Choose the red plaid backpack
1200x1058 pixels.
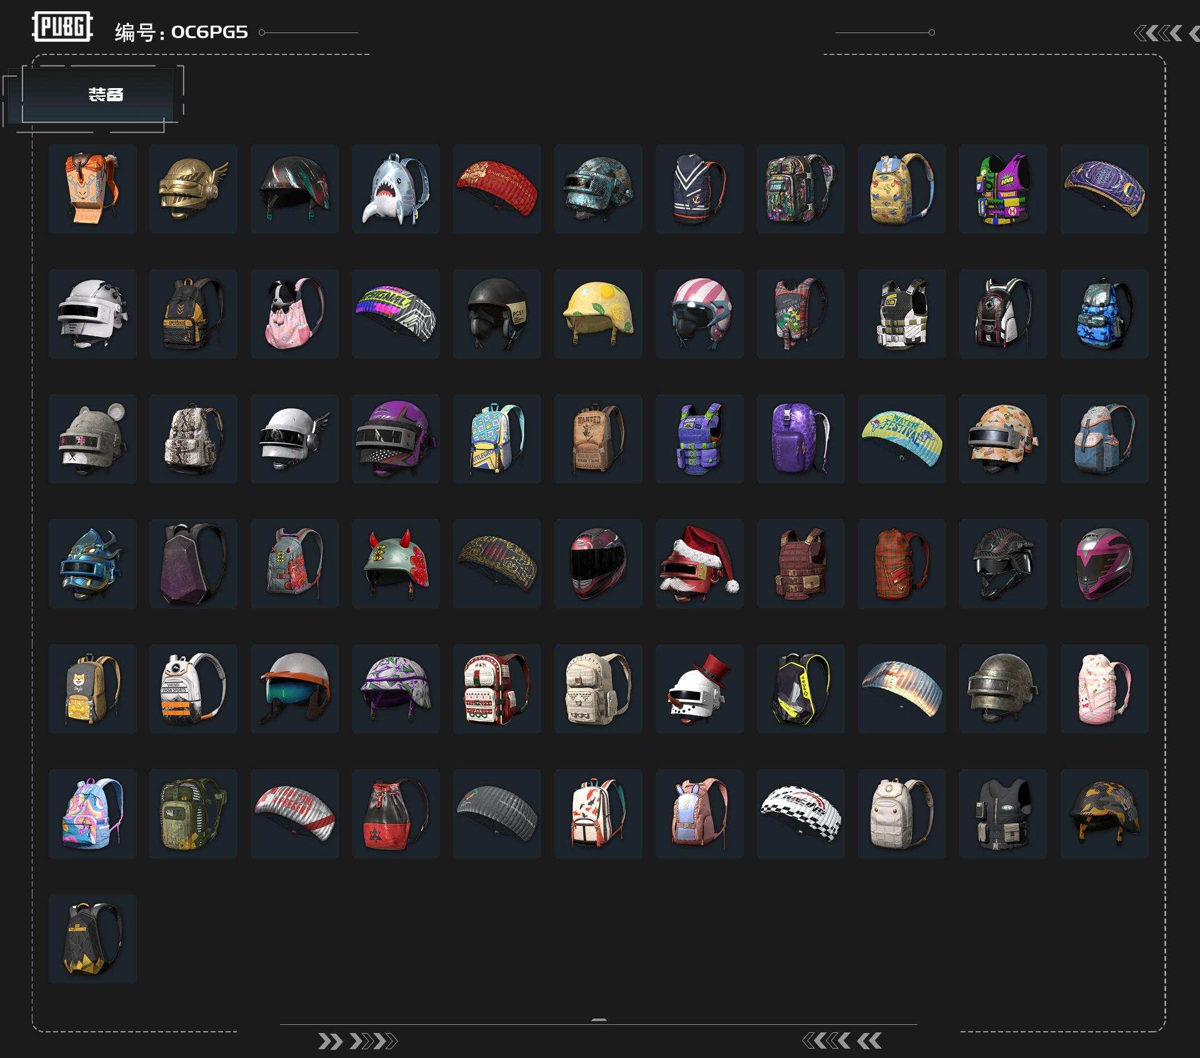coord(902,564)
